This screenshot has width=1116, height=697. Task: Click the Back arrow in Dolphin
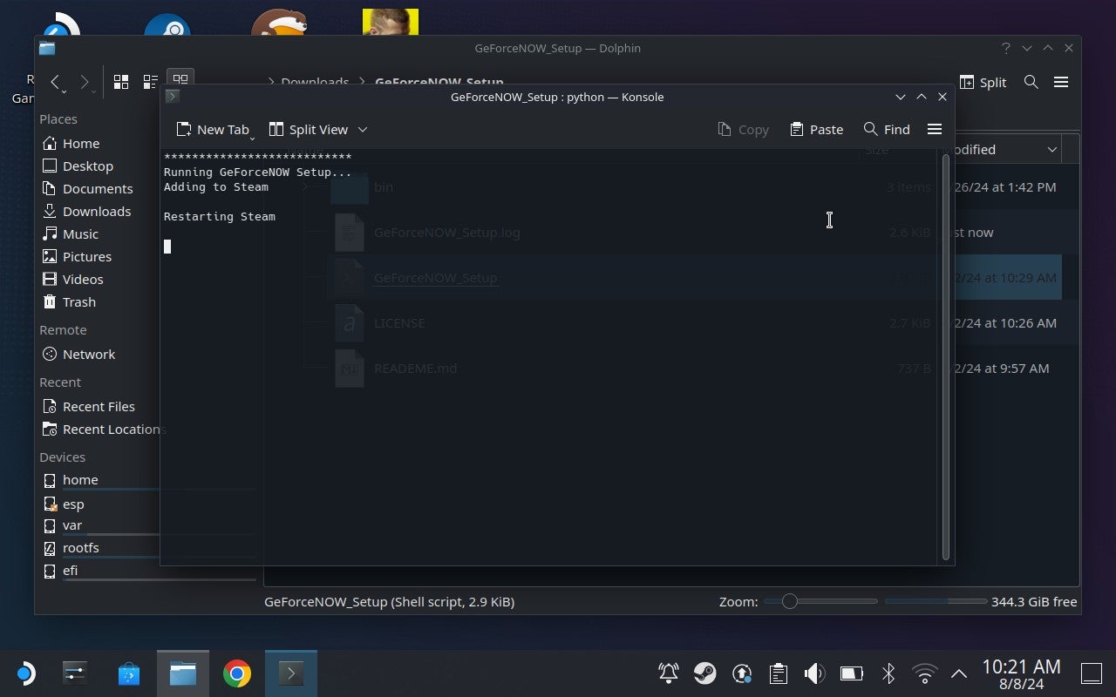point(56,82)
